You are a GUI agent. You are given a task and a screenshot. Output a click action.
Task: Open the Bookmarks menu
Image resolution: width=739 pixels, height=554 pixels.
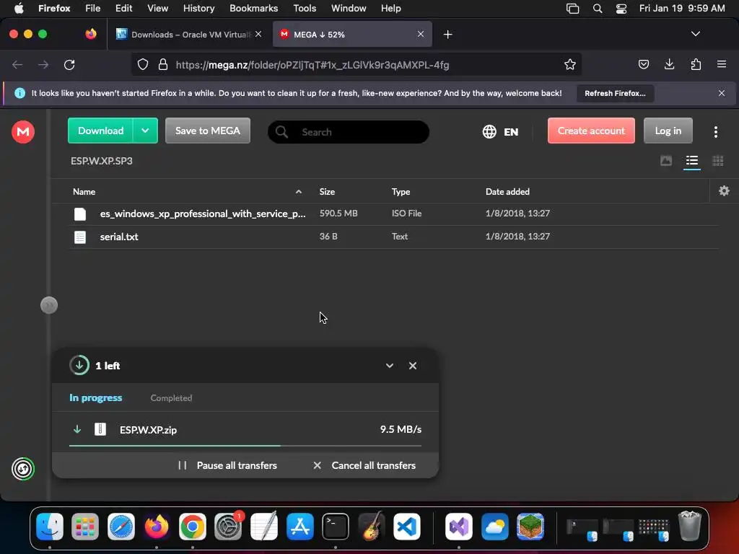pyautogui.click(x=253, y=9)
